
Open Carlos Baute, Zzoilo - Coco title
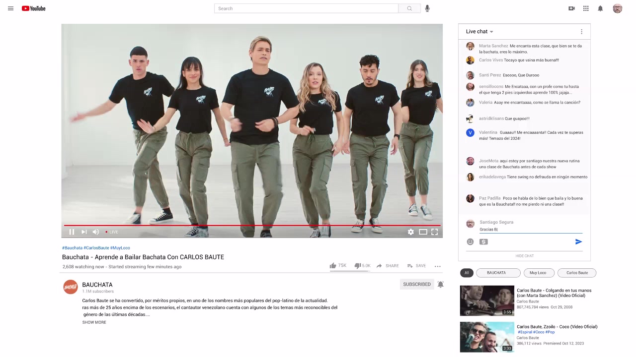pos(557,327)
